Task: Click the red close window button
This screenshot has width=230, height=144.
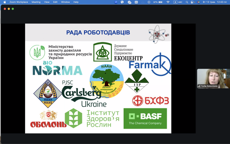Action: (x=5, y=9)
